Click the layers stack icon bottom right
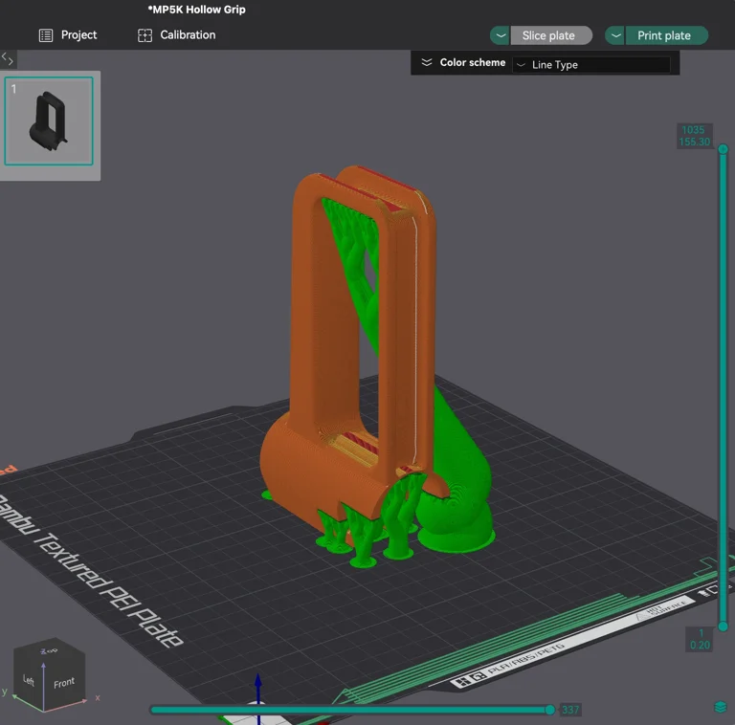Image resolution: width=735 pixels, height=725 pixels. click(x=720, y=707)
